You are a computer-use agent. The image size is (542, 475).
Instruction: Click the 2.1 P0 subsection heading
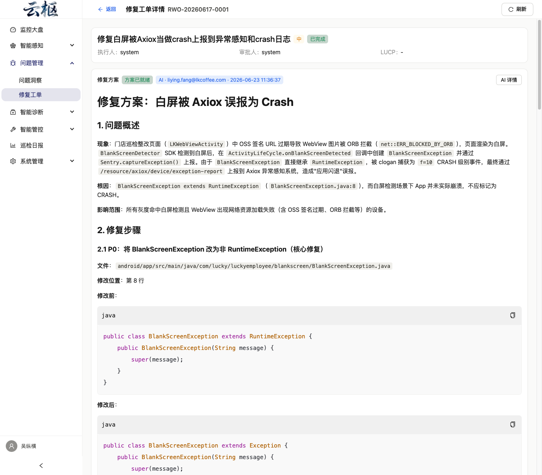tap(212, 249)
